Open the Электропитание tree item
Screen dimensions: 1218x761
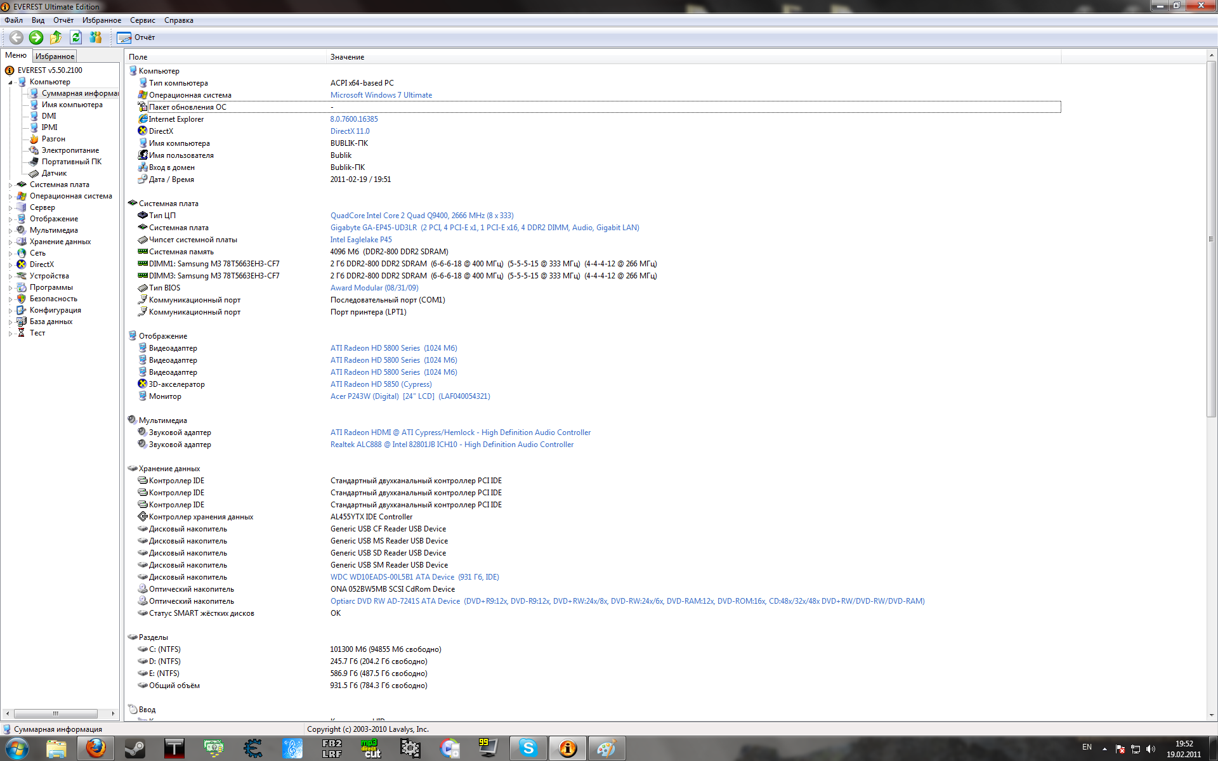[x=70, y=150]
